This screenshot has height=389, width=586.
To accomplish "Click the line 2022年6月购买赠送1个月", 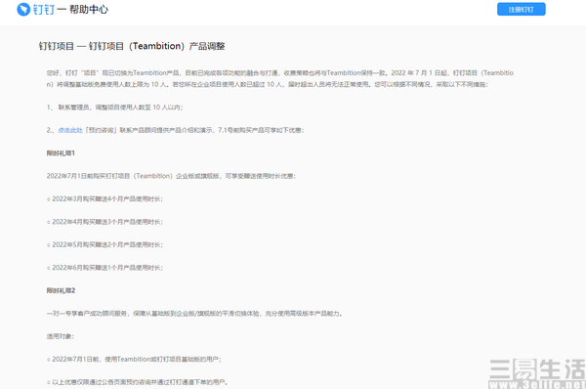I will [105, 268].
